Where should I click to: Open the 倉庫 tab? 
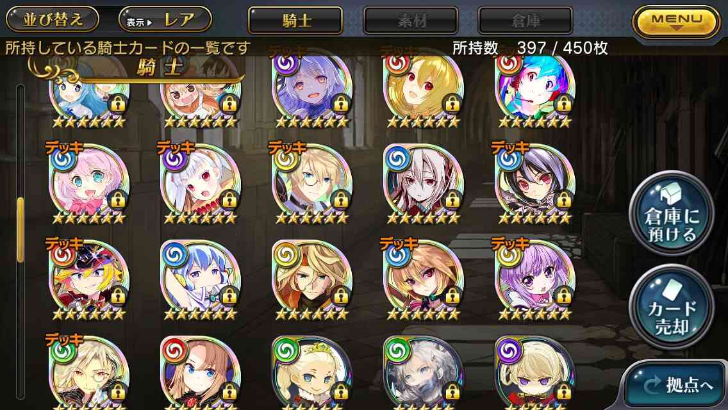(525, 20)
